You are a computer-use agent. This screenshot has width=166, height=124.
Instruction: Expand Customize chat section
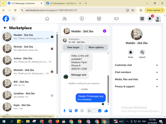136,65
